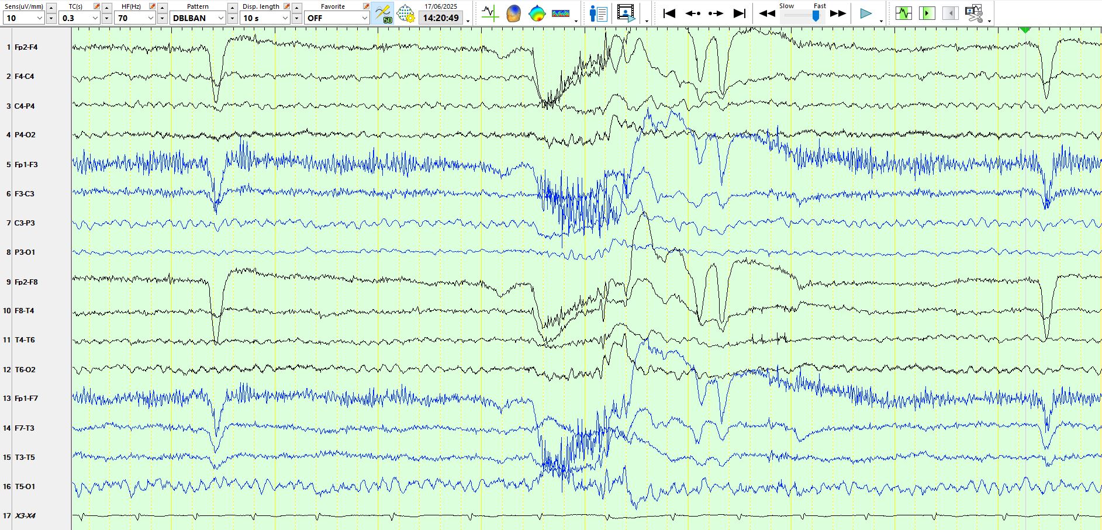
Task: Expand the overflow arrow after the video icon
Action: click(x=647, y=21)
